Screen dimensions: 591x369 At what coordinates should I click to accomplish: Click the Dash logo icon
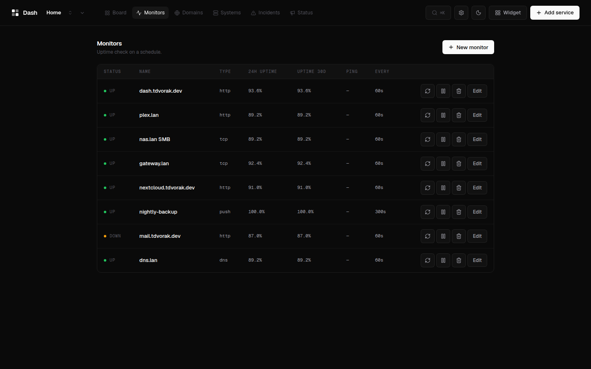coord(15,13)
